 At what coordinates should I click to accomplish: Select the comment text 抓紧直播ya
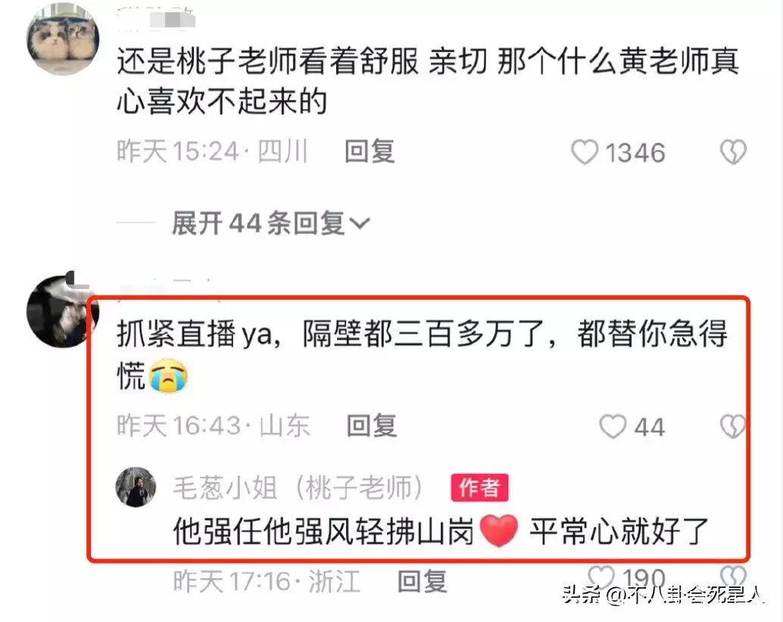[195, 334]
